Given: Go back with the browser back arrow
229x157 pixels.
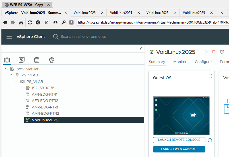Looking at the screenshot, I should click(5, 22).
